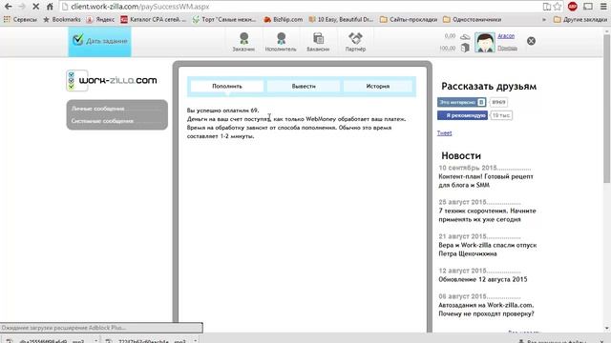
Task: Open the Исполнитель section icon
Action: (281, 42)
